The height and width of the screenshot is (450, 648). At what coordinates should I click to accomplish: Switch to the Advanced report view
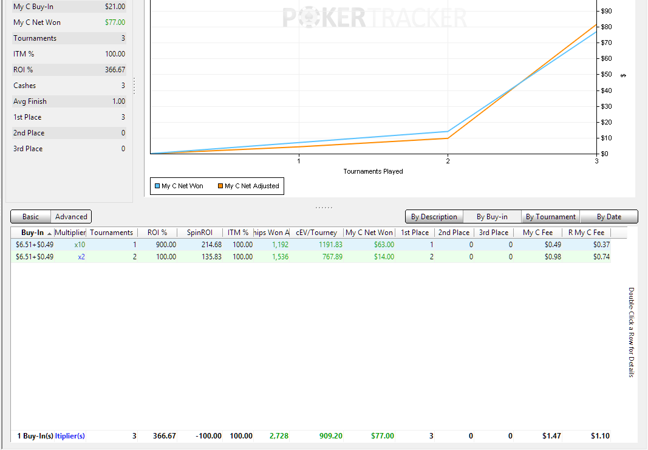71,217
